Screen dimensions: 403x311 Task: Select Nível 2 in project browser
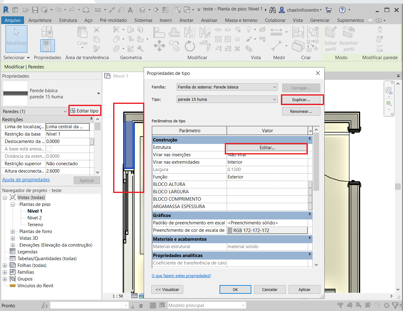tap(35, 218)
